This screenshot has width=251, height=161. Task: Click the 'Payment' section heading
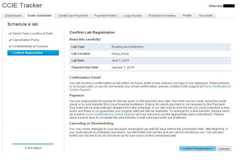point(76,95)
